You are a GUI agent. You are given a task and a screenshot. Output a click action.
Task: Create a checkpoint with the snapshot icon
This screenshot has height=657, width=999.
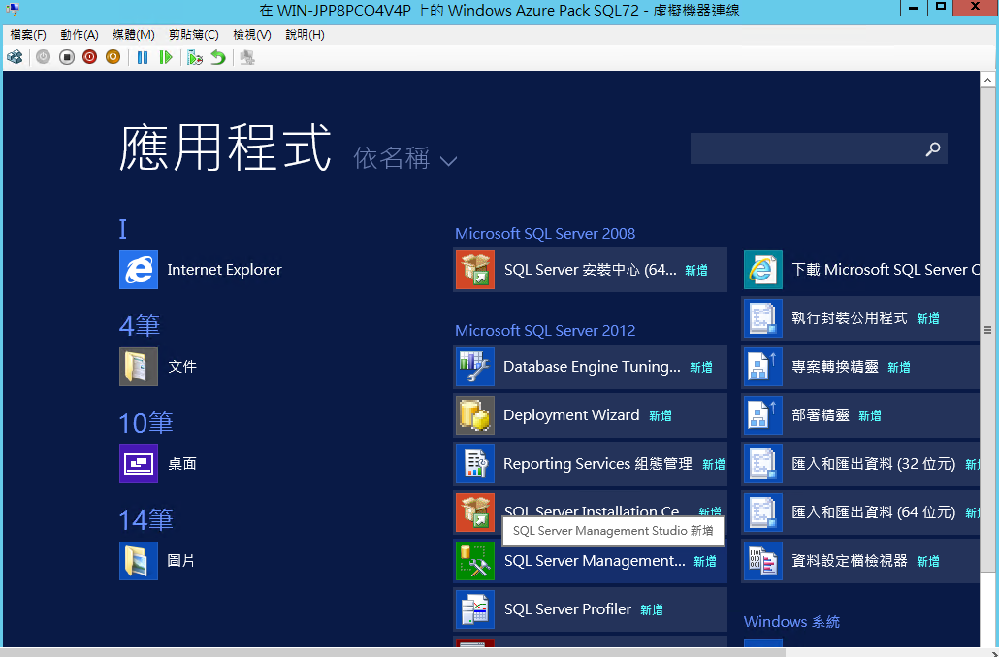coord(195,57)
